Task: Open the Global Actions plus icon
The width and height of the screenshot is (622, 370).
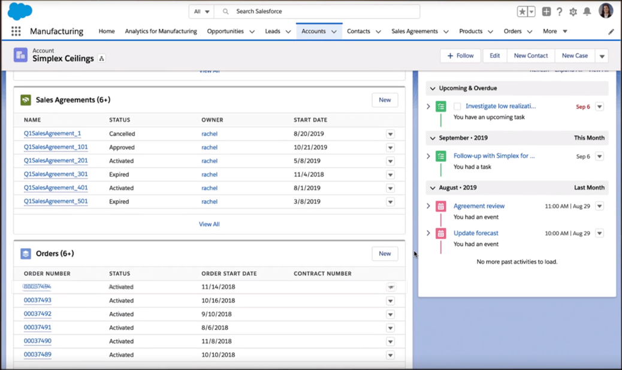Action: pyautogui.click(x=546, y=11)
